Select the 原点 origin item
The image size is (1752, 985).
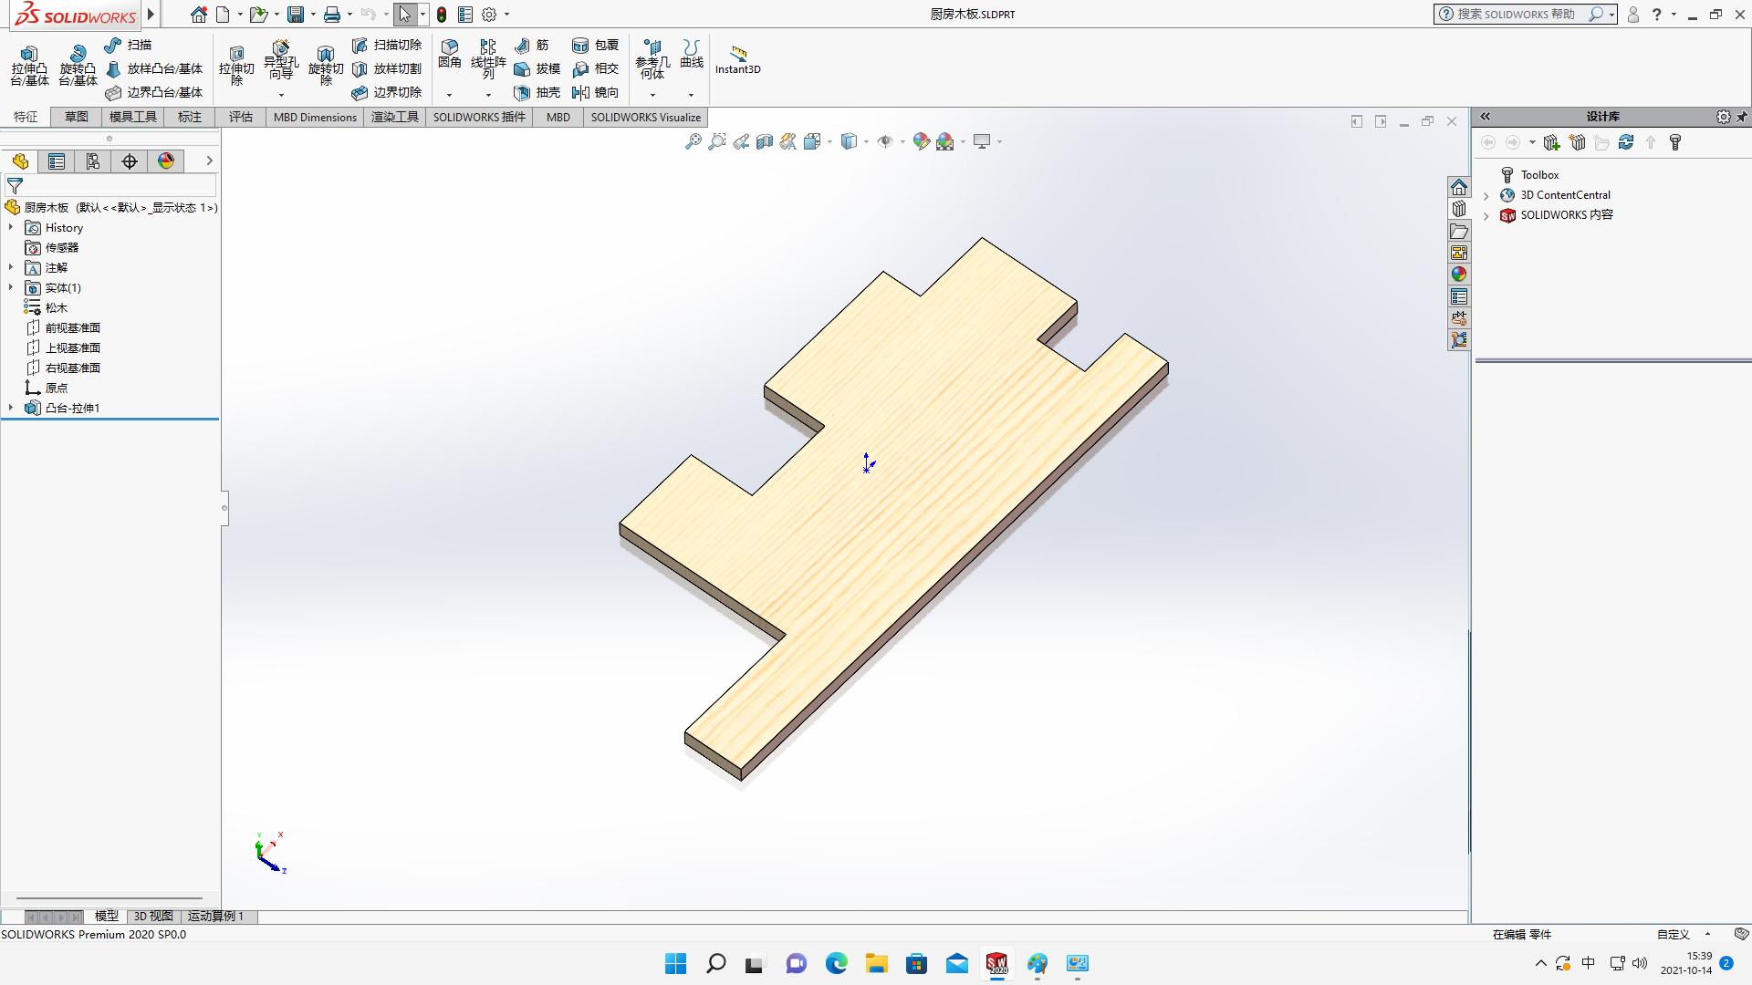(x=46, y=388)
